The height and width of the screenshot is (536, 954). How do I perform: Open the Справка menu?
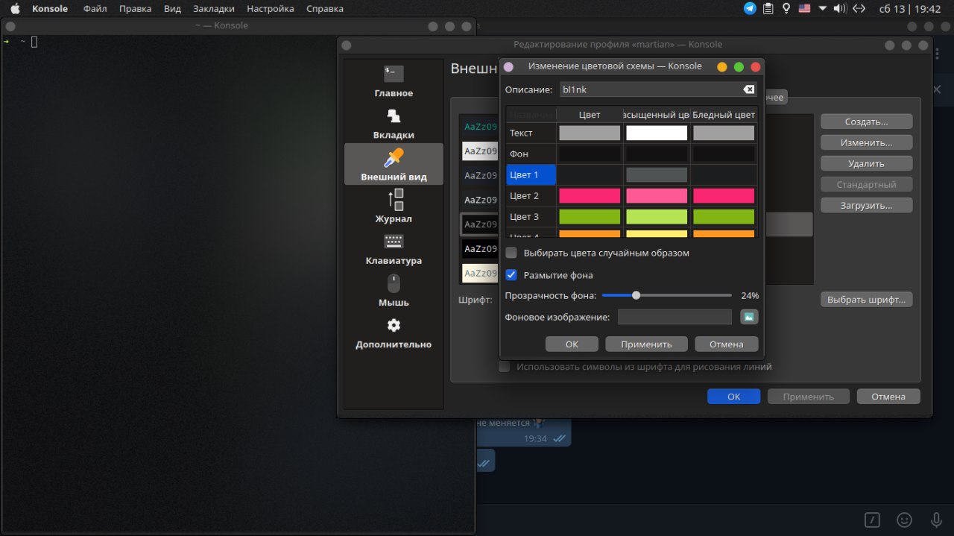click(325, 9)
